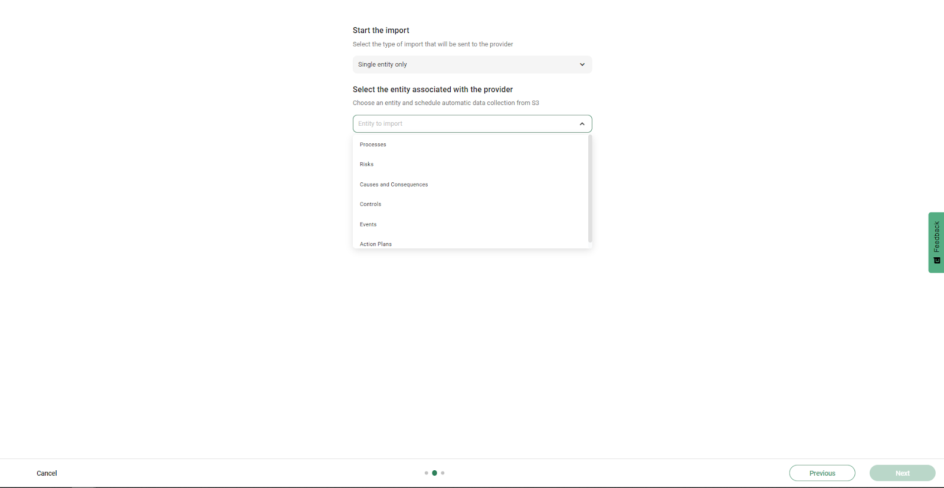This screenshot has width=944, height=488.
Task: Choose the "Events" entity option
Action: tap(368, 224)
